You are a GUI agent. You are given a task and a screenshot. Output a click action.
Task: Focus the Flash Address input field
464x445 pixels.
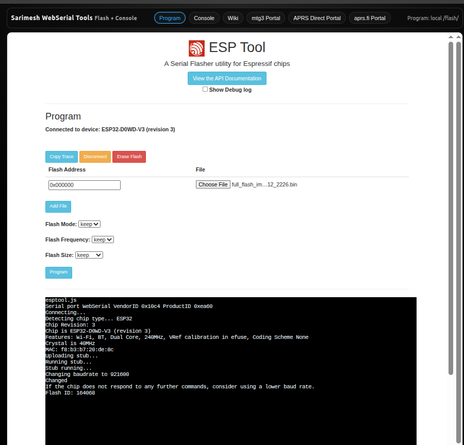(x=84, y=185)
